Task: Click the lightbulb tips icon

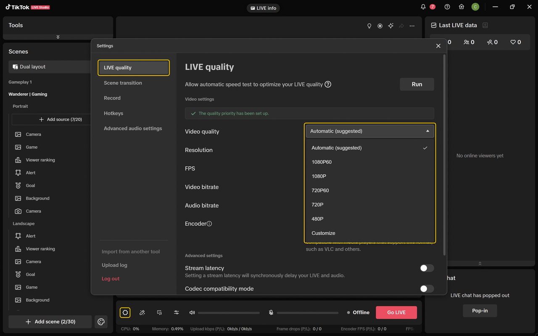Action: click(369, 26)
